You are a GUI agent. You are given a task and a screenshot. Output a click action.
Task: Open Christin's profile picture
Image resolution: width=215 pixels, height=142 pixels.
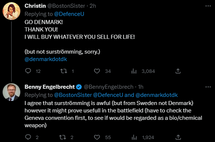(x=11, y=11)
